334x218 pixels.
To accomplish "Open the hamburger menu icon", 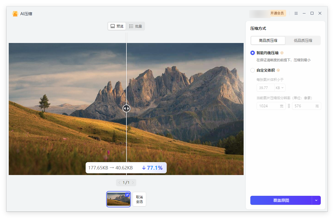I will [x=296, y=13].
